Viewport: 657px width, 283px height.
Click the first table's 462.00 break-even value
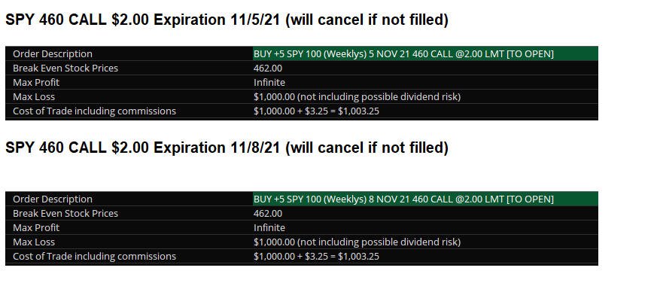pyautogui.click(x=268, y=68)
